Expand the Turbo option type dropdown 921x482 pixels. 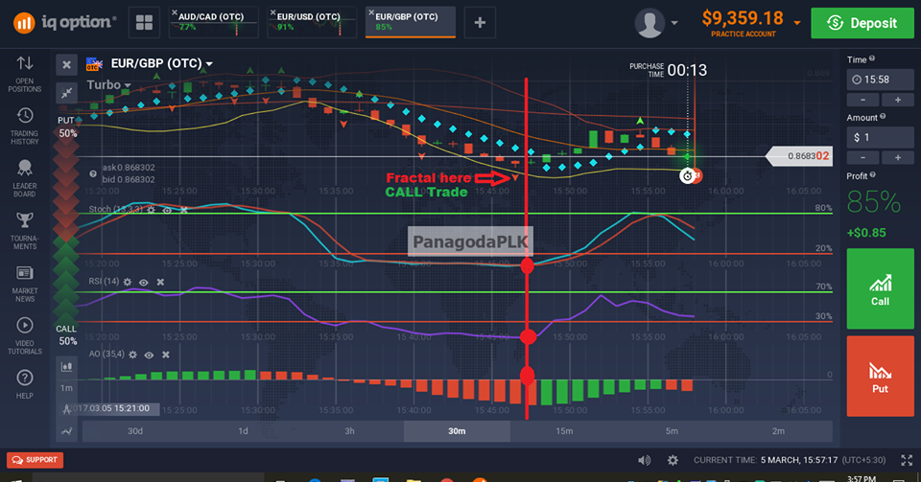(128, 85)
